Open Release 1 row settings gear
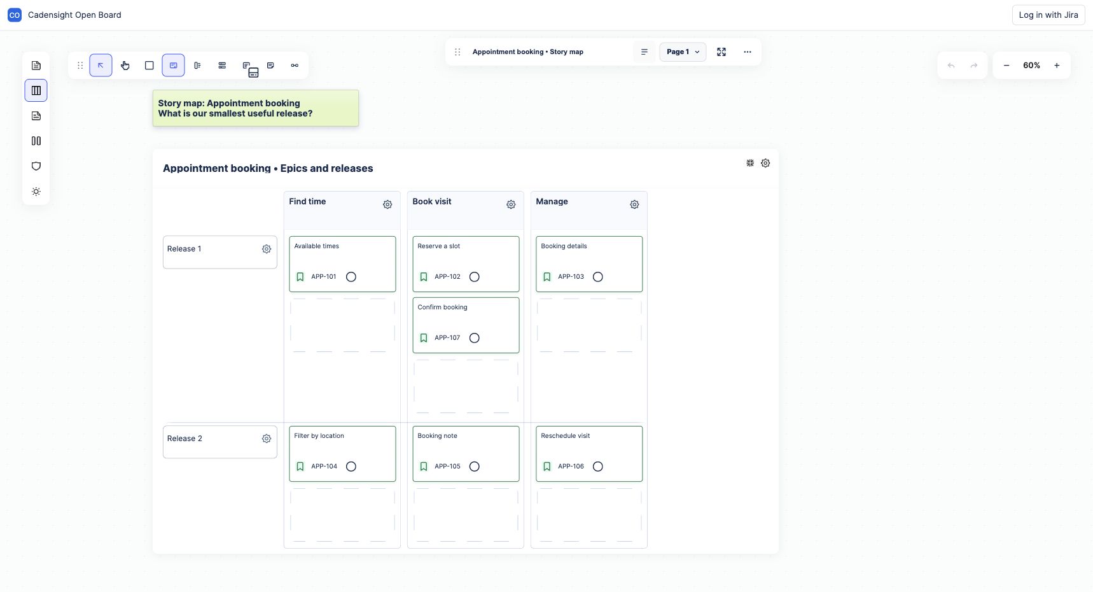The width and height of the screenshot is (1093, 592). (x=267, y=249)
